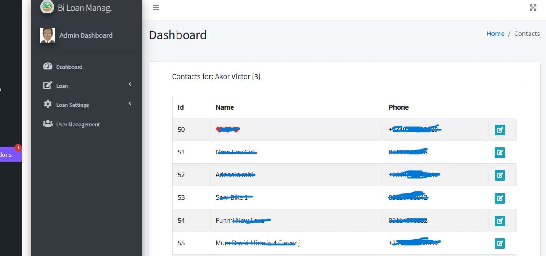Screen dimensions: 546x256
Task: Open edit for contact Id 55
Action: [499, 243]
